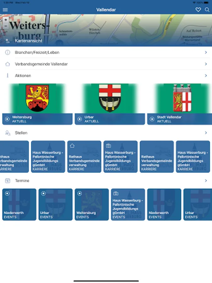
Task: Click radio icon on Weitersburg Events tile
Action: click(80, 194)
